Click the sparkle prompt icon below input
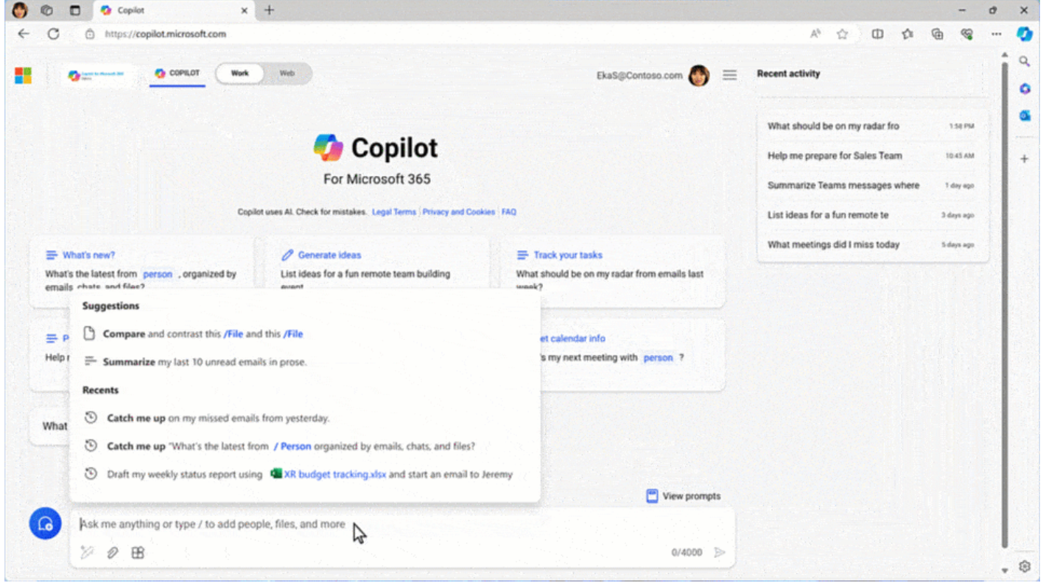Screen dimensions: 1046x583 click(x=87, y=553)
